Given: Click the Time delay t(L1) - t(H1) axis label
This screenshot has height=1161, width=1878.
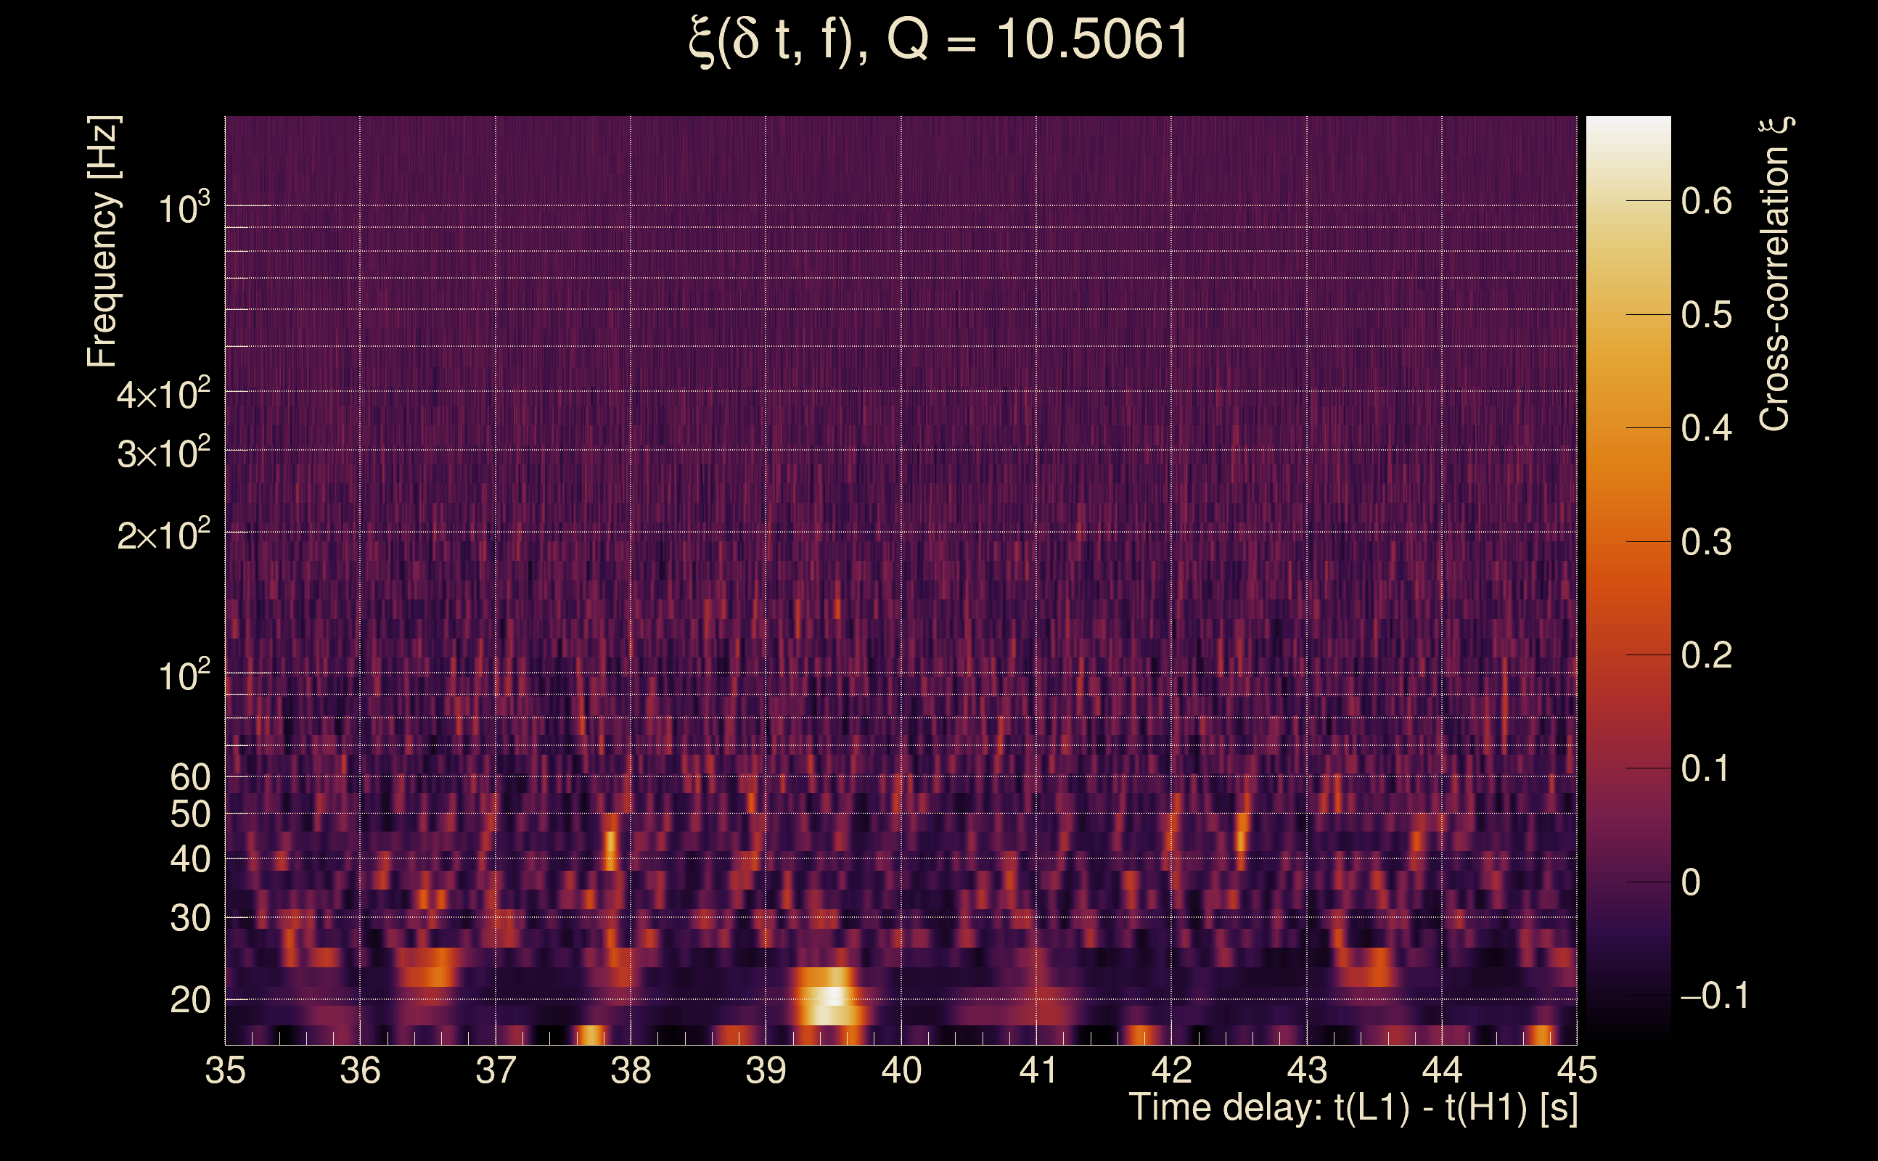Looking at the screenshot, I should coord(1353,1107).
